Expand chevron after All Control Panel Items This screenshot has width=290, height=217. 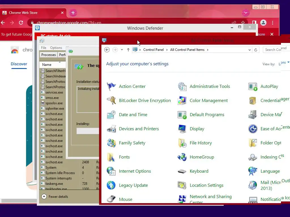[208, 50]
